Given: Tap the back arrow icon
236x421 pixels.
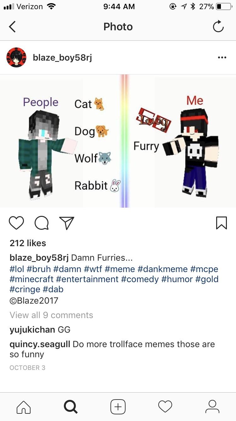Looking at the screenshot, I should [12, 27].
